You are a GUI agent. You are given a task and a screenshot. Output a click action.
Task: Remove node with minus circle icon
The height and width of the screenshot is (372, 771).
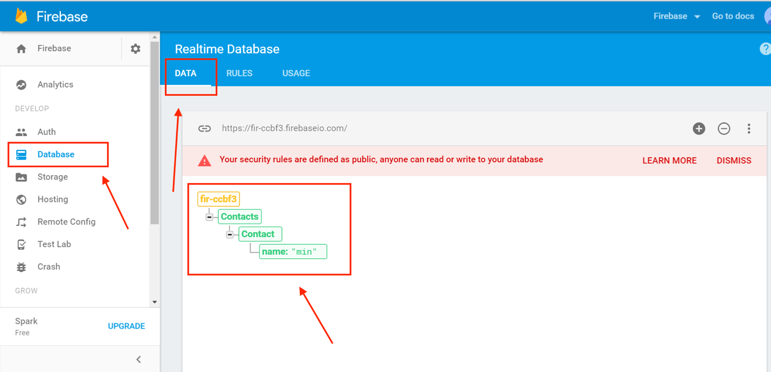coord(724,129)
